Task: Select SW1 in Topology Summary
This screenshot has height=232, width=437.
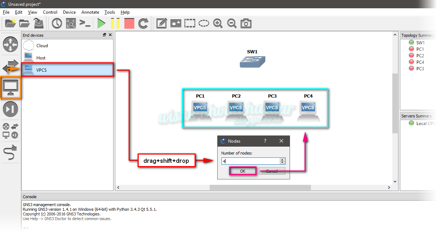Action: click(x=420, y=43)
